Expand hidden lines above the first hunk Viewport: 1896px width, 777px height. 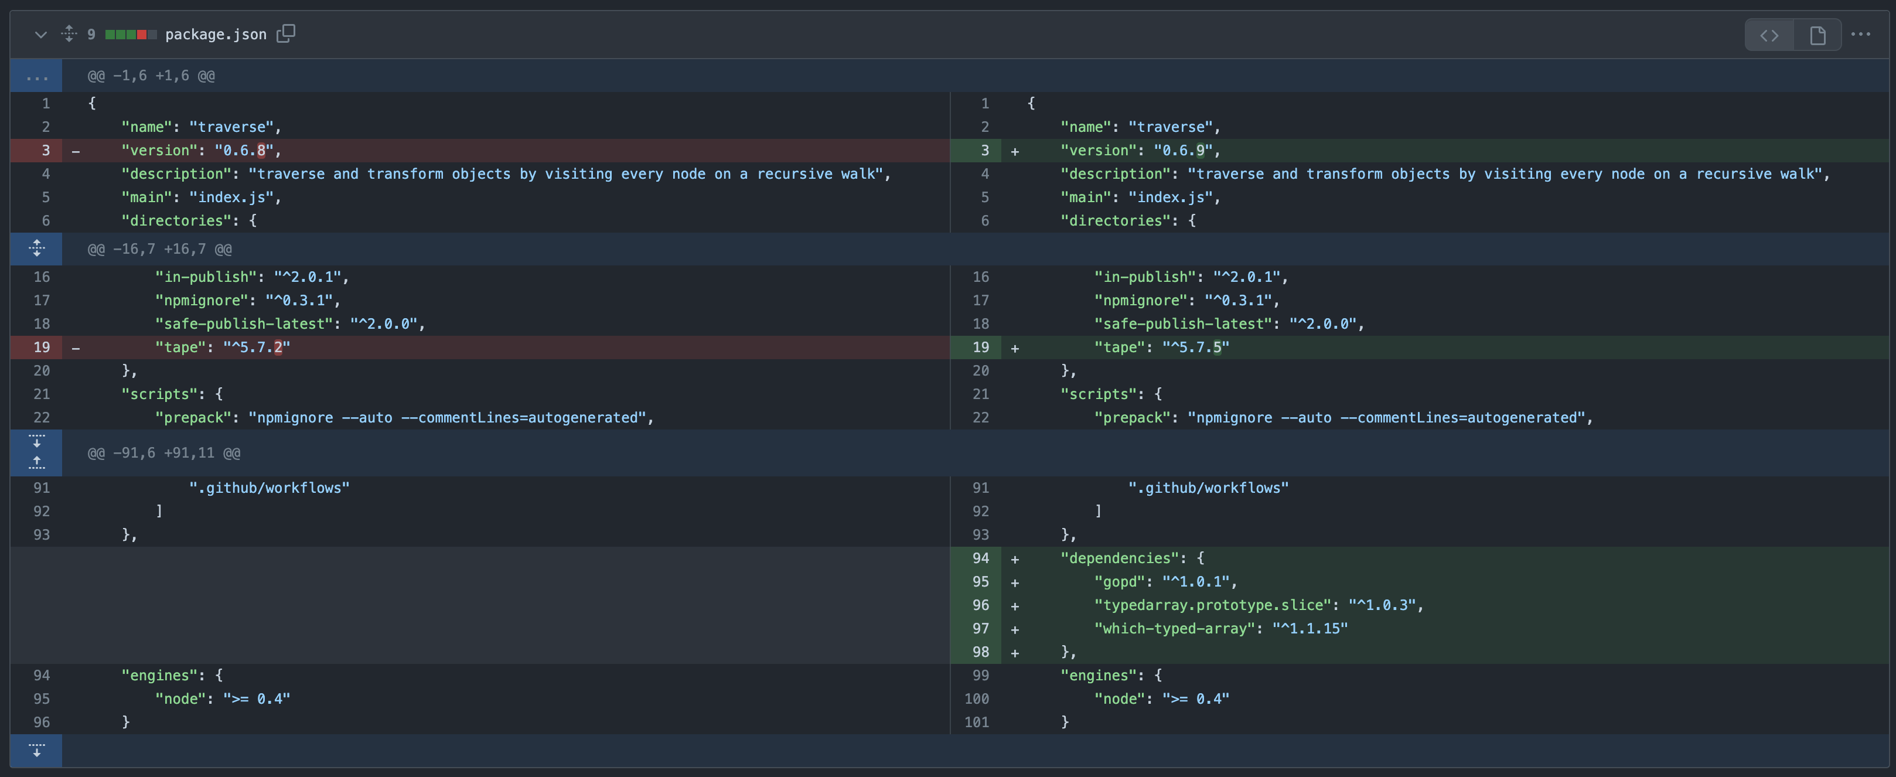[x=36, y=76]
